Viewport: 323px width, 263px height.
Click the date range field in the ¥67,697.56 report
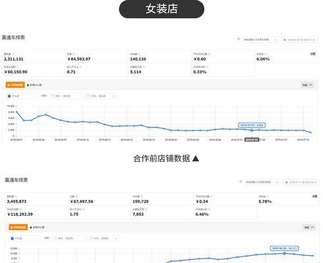pyautogui.click(x=301, y=182)
